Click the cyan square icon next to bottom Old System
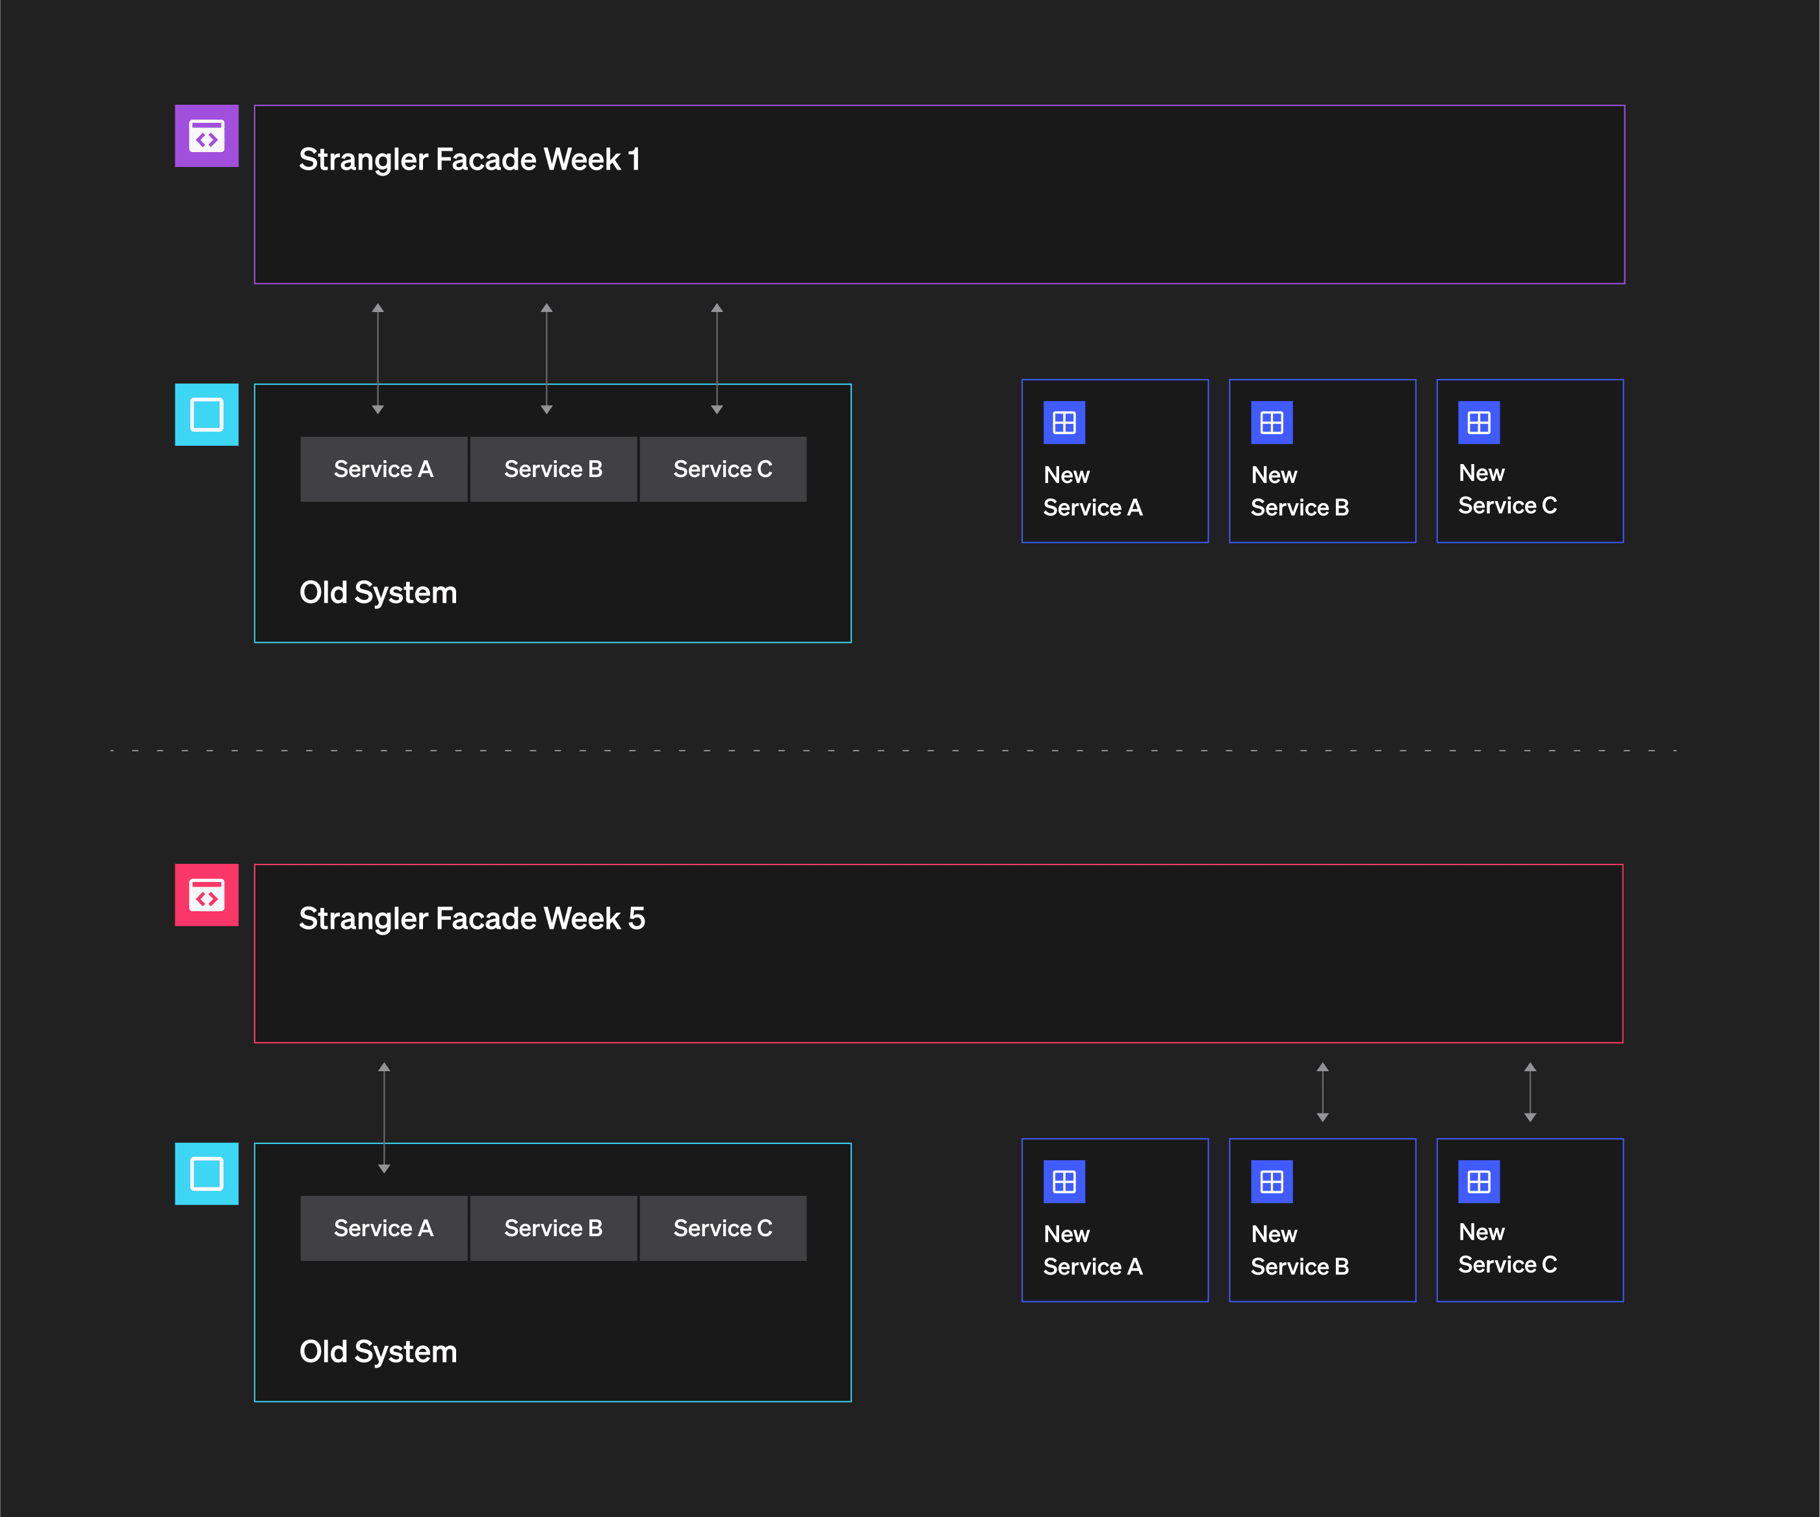The image size is (1820, 1517). tap(206, 1174)
